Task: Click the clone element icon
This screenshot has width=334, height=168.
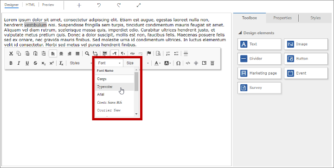Action: tap(204, 63)
